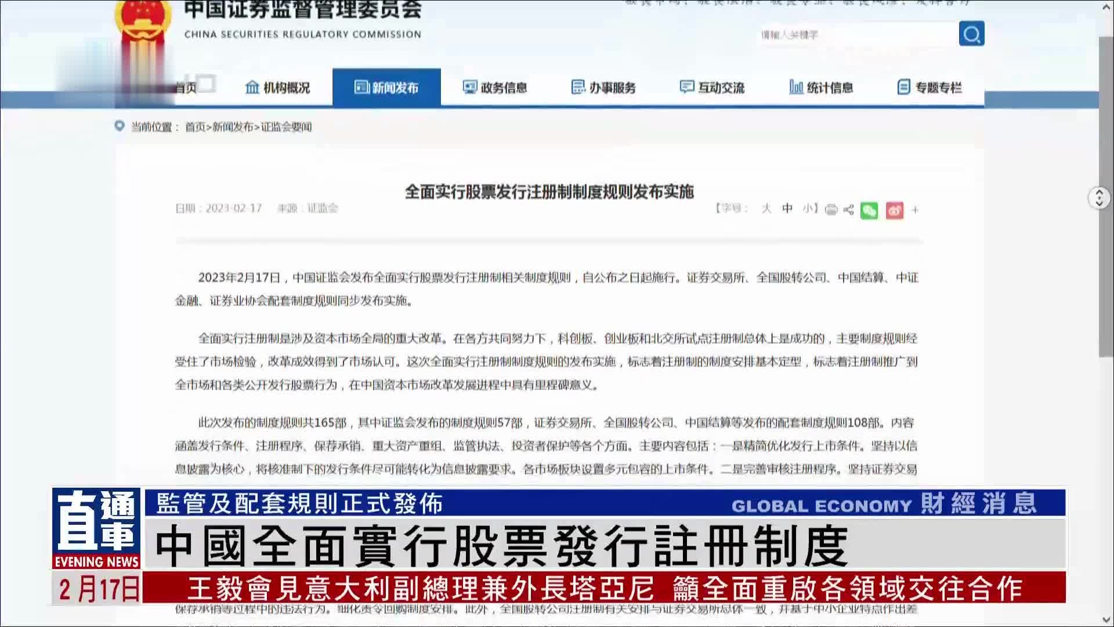
Task: Share article via Weibo icon
Action: point(895,210)
